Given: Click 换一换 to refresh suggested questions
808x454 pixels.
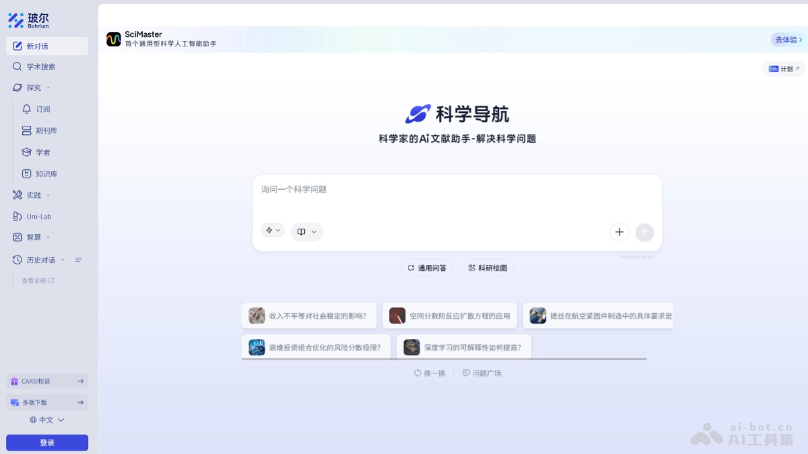Looking at the screenshot, I should [429, 372].
